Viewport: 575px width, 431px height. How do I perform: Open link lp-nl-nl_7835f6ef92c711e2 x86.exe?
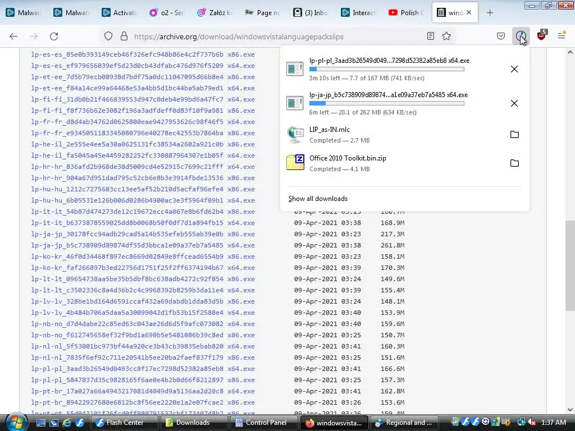tap(143, 357)
